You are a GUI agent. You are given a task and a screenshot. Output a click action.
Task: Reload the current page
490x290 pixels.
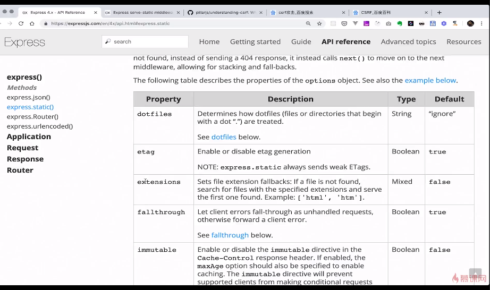click(21, 23)
